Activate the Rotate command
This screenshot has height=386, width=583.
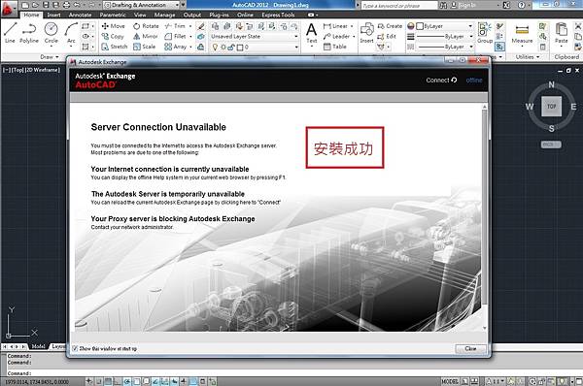point(146,26)
